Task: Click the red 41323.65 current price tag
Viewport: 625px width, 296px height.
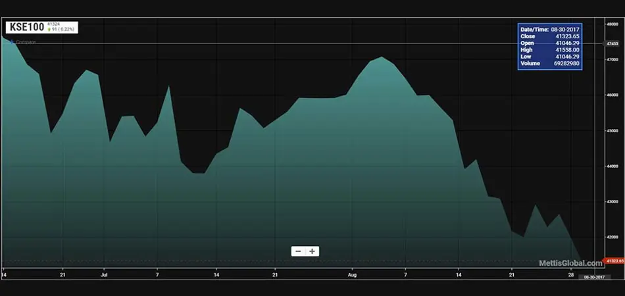Action: point(614,261)
